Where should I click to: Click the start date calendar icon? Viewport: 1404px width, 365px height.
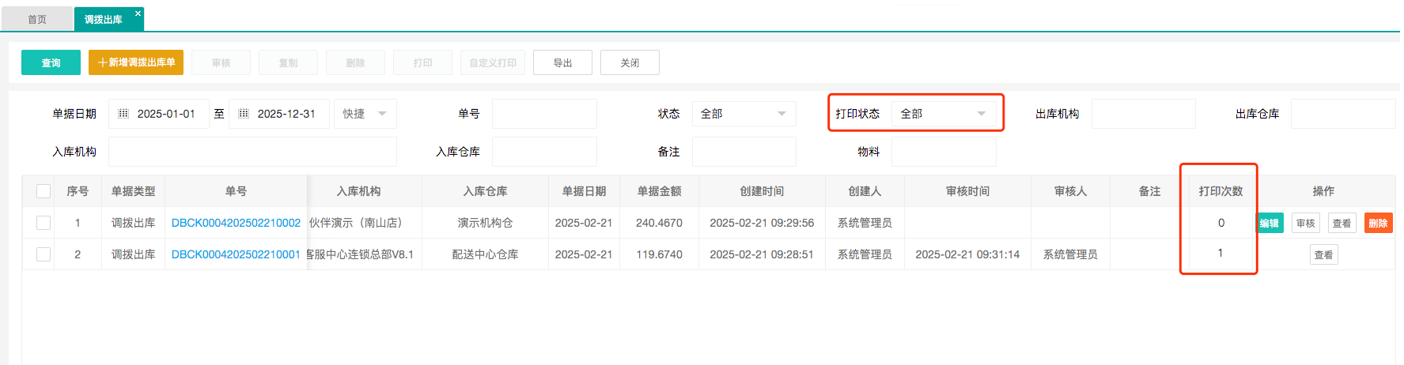tap(123, 114)
